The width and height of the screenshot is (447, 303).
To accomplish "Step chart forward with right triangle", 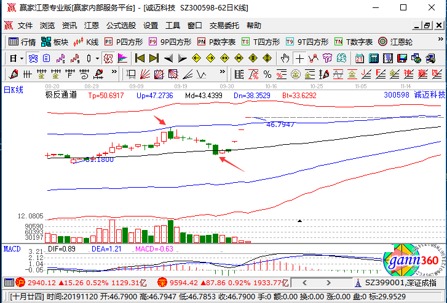I will (x=182, y=59).
